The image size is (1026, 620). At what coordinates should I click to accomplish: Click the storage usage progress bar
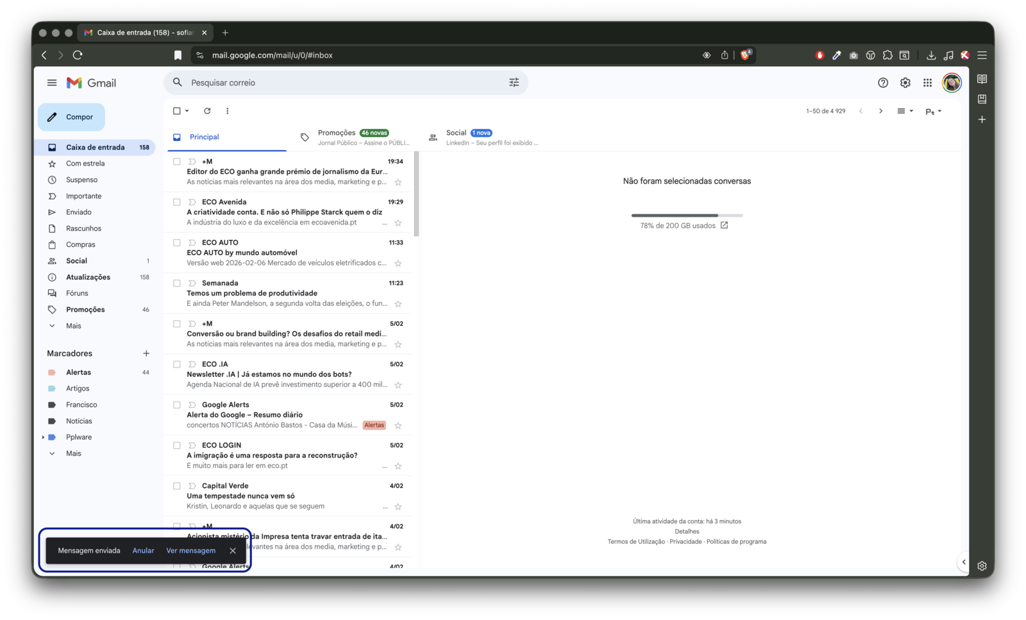tap(686, 215)
